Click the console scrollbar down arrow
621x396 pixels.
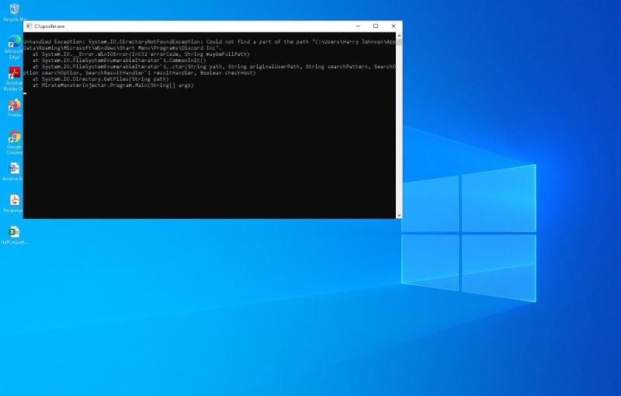[x=399, y=215]
